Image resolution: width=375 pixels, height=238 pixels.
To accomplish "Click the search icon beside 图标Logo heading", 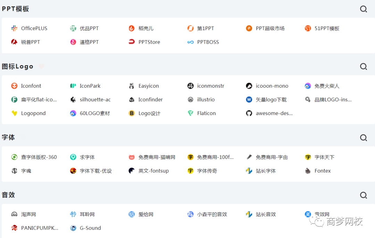I will click(364, 67).
